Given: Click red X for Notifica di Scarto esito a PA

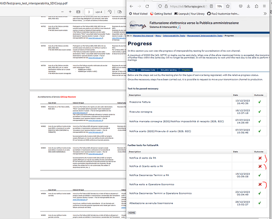Looking at the screenshot, I should (260, 166).
